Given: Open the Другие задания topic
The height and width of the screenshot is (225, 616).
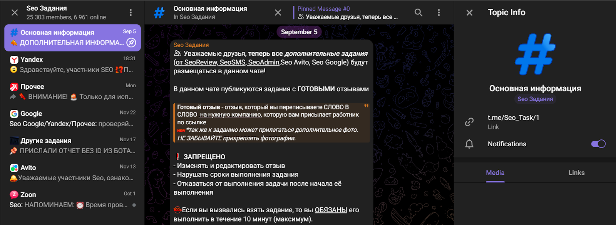Looking at the screenshot, I should (x=72, y=146).
